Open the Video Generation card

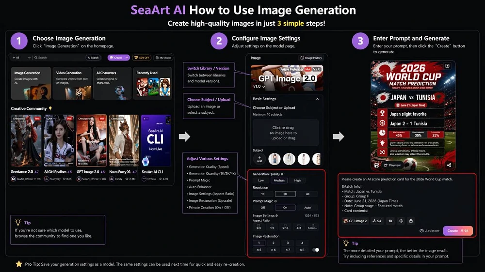(72, 83)
